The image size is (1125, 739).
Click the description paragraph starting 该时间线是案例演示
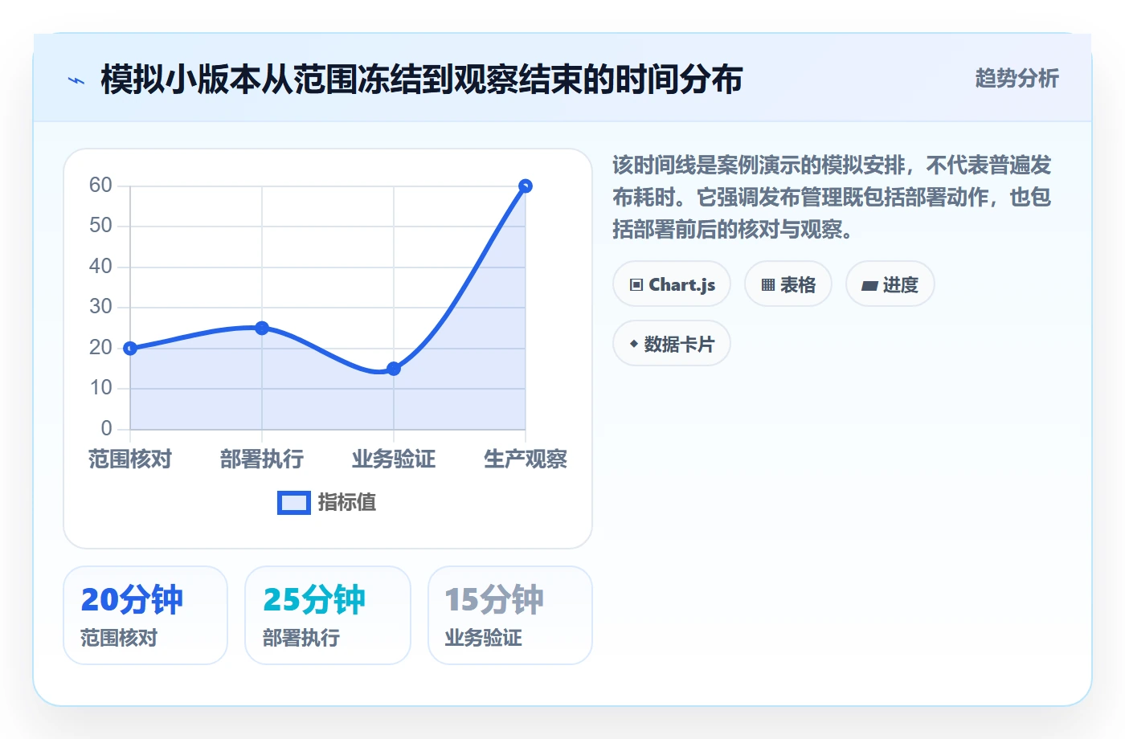(x=832, y=197)
